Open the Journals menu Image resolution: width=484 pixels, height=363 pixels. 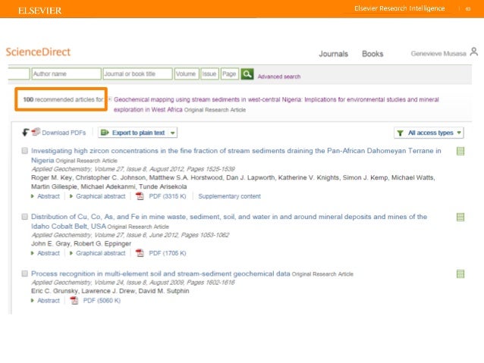[x=333, y=54]
